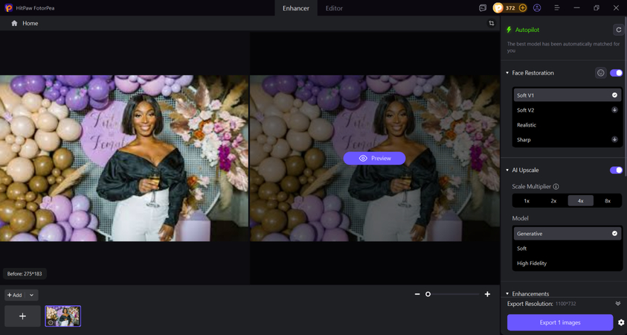This screenshot has width=627, height=335.
Task: Zoom out with the minus icon
Action: [x=417, y=294]
